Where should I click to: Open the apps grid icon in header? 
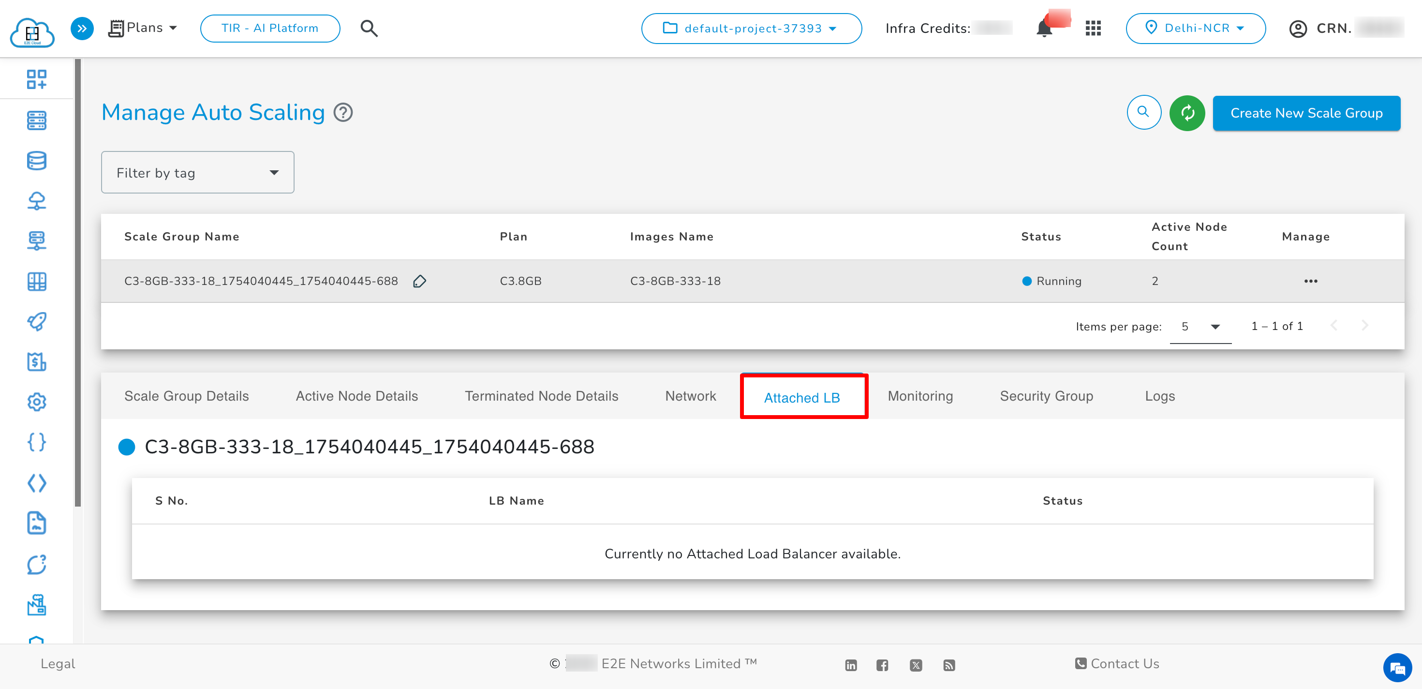tap(1093, 28)
